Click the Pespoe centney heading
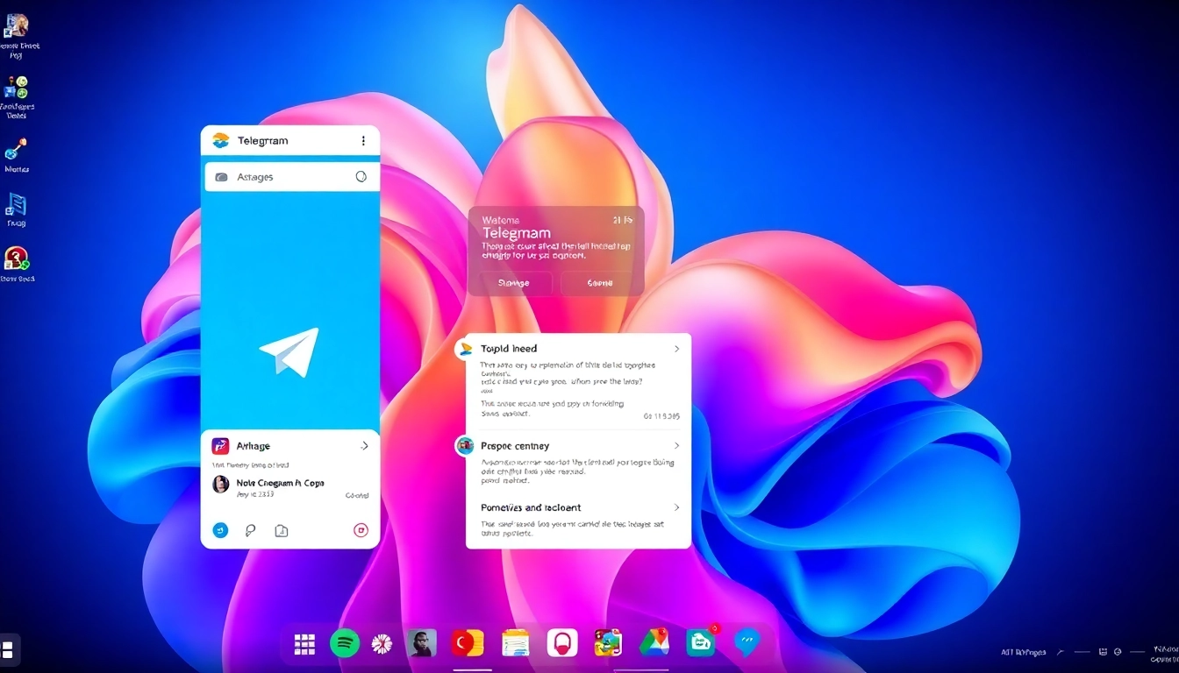 [x=515, y=446]
